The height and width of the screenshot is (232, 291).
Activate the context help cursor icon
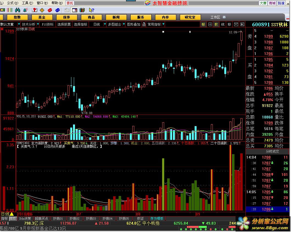91,10
